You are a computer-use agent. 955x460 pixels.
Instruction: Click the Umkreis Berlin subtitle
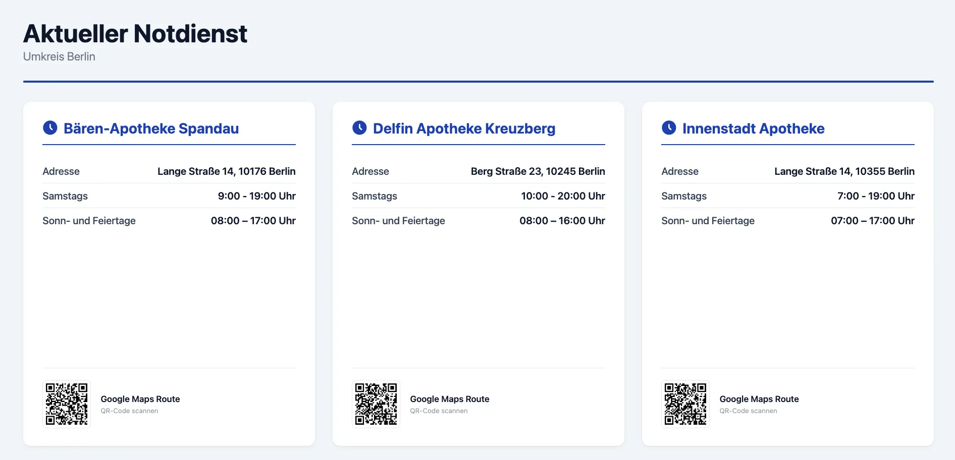tap(59, 56)
